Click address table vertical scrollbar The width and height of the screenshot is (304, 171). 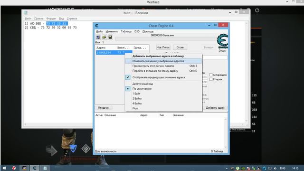(225, 133)
